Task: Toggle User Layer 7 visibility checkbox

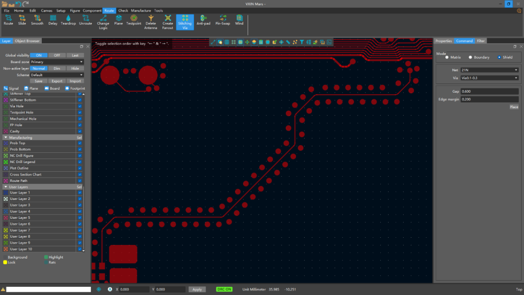Action: (x=80, y=230)
